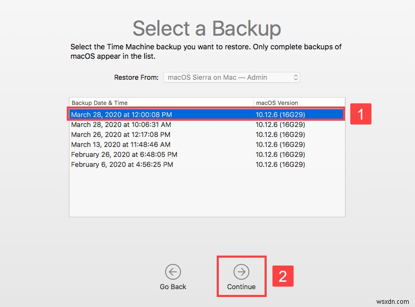Click the Continue arrow icon
The width and height of the screenshot is (415, 307).
[x=241, y=272]
